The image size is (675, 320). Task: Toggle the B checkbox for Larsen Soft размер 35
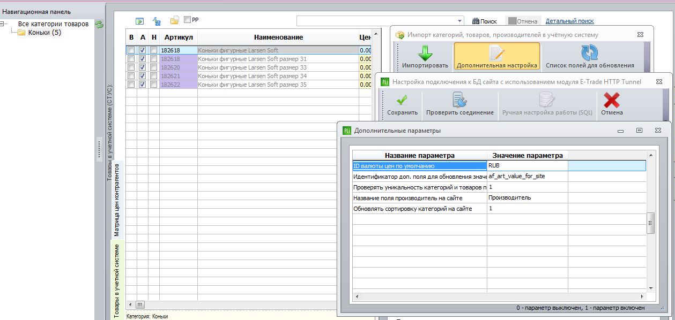coord(131,85)
